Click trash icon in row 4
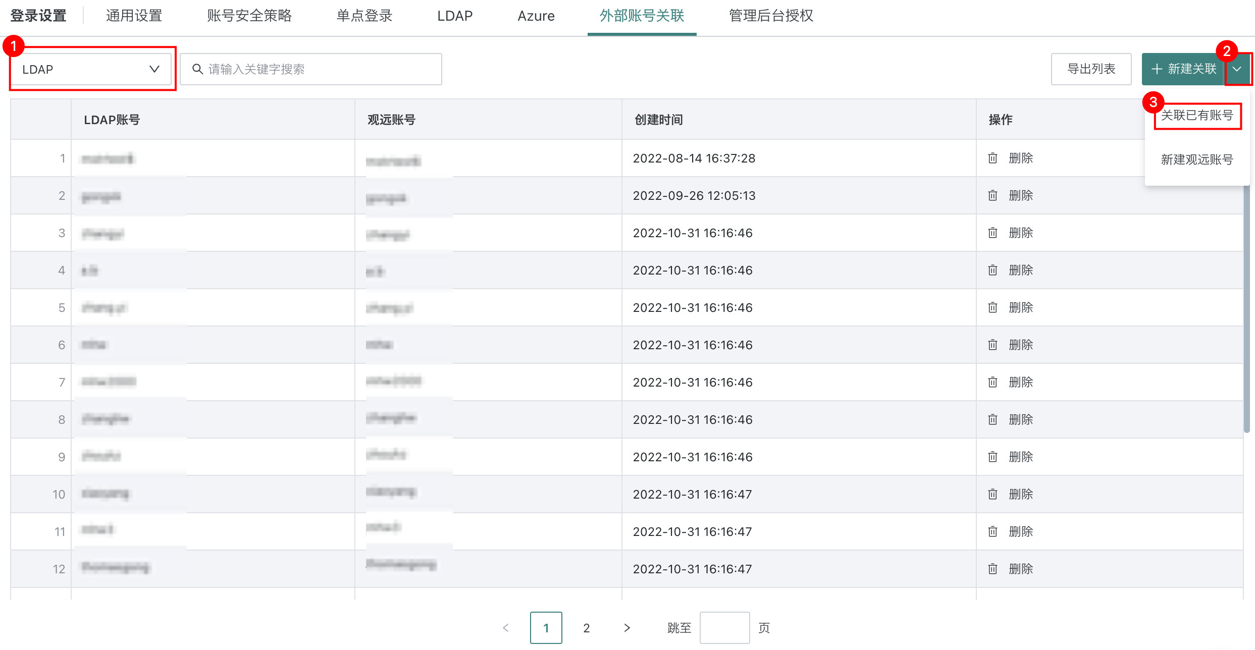 click(992, 270)
